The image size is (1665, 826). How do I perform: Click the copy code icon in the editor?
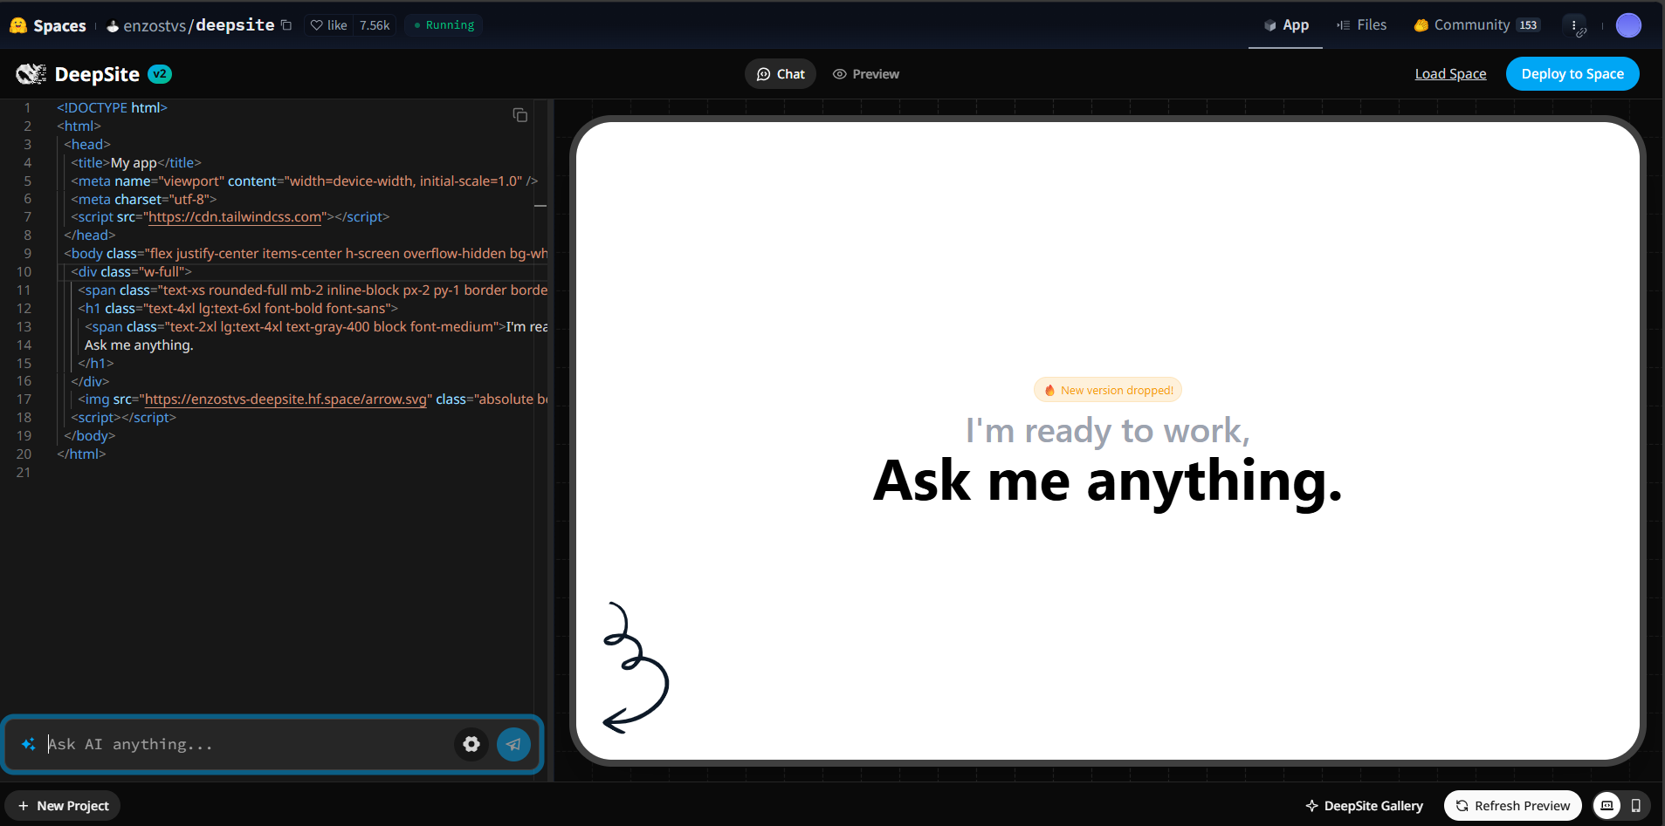point(519,114)
